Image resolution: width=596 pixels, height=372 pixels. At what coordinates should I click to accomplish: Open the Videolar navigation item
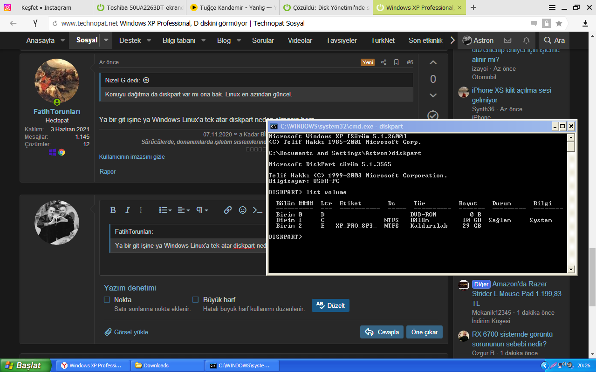[300, 41]
